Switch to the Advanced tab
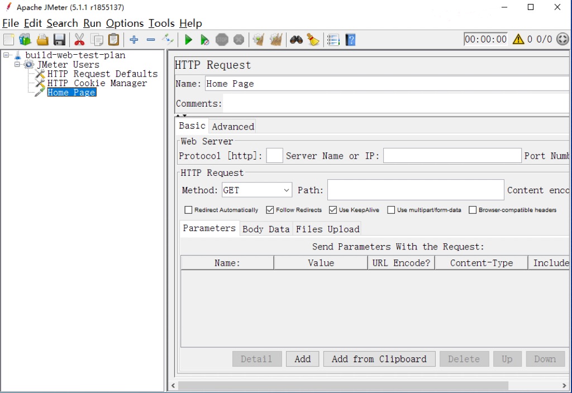Screen dimensions: 572x393 point(233,127)
